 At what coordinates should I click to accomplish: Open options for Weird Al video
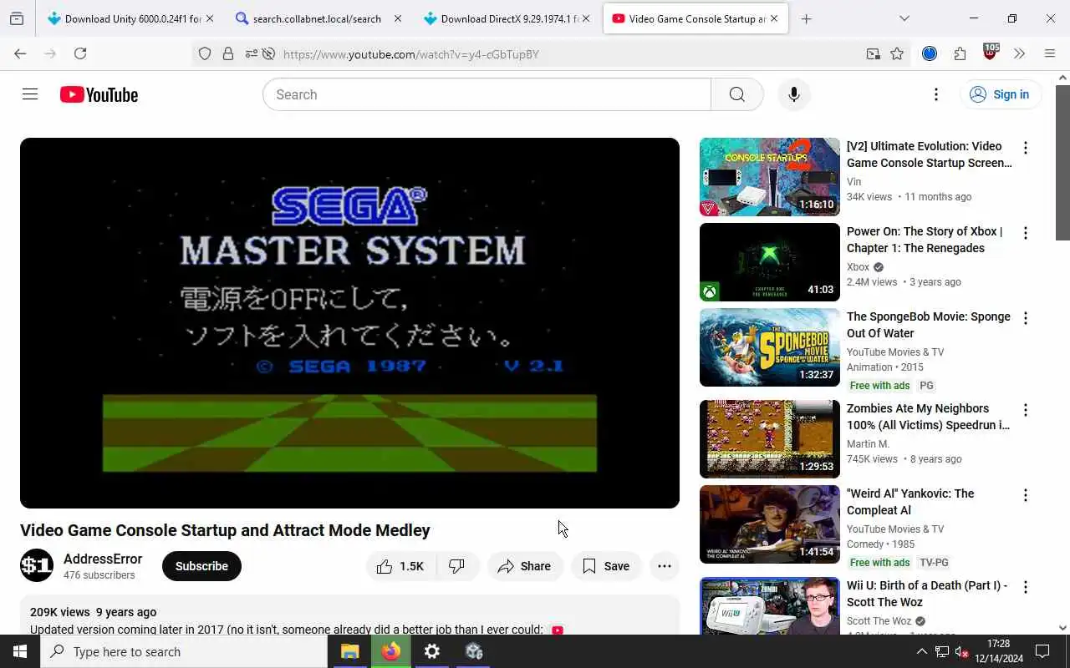[1026, 495]
